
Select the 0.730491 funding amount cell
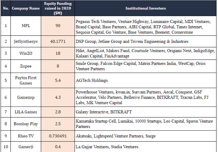point(57,136)
